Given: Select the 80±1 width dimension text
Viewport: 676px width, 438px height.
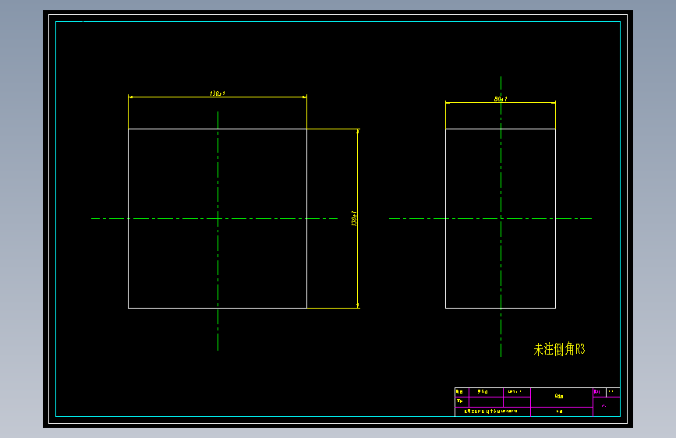Looking at the screenshot, I should (501, 99).
